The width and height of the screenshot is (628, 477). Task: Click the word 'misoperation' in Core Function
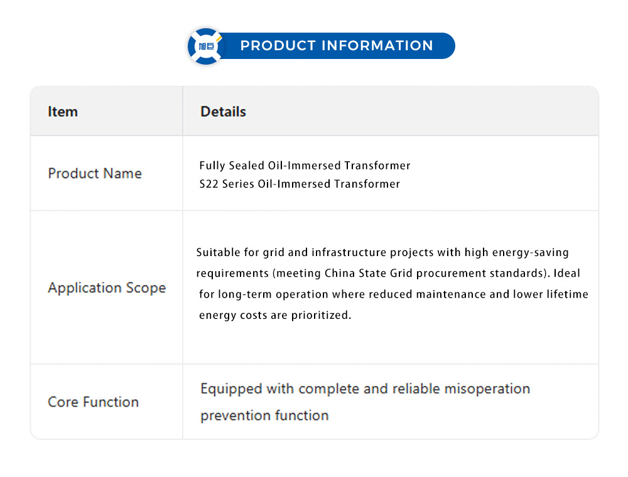click(487, 389)
